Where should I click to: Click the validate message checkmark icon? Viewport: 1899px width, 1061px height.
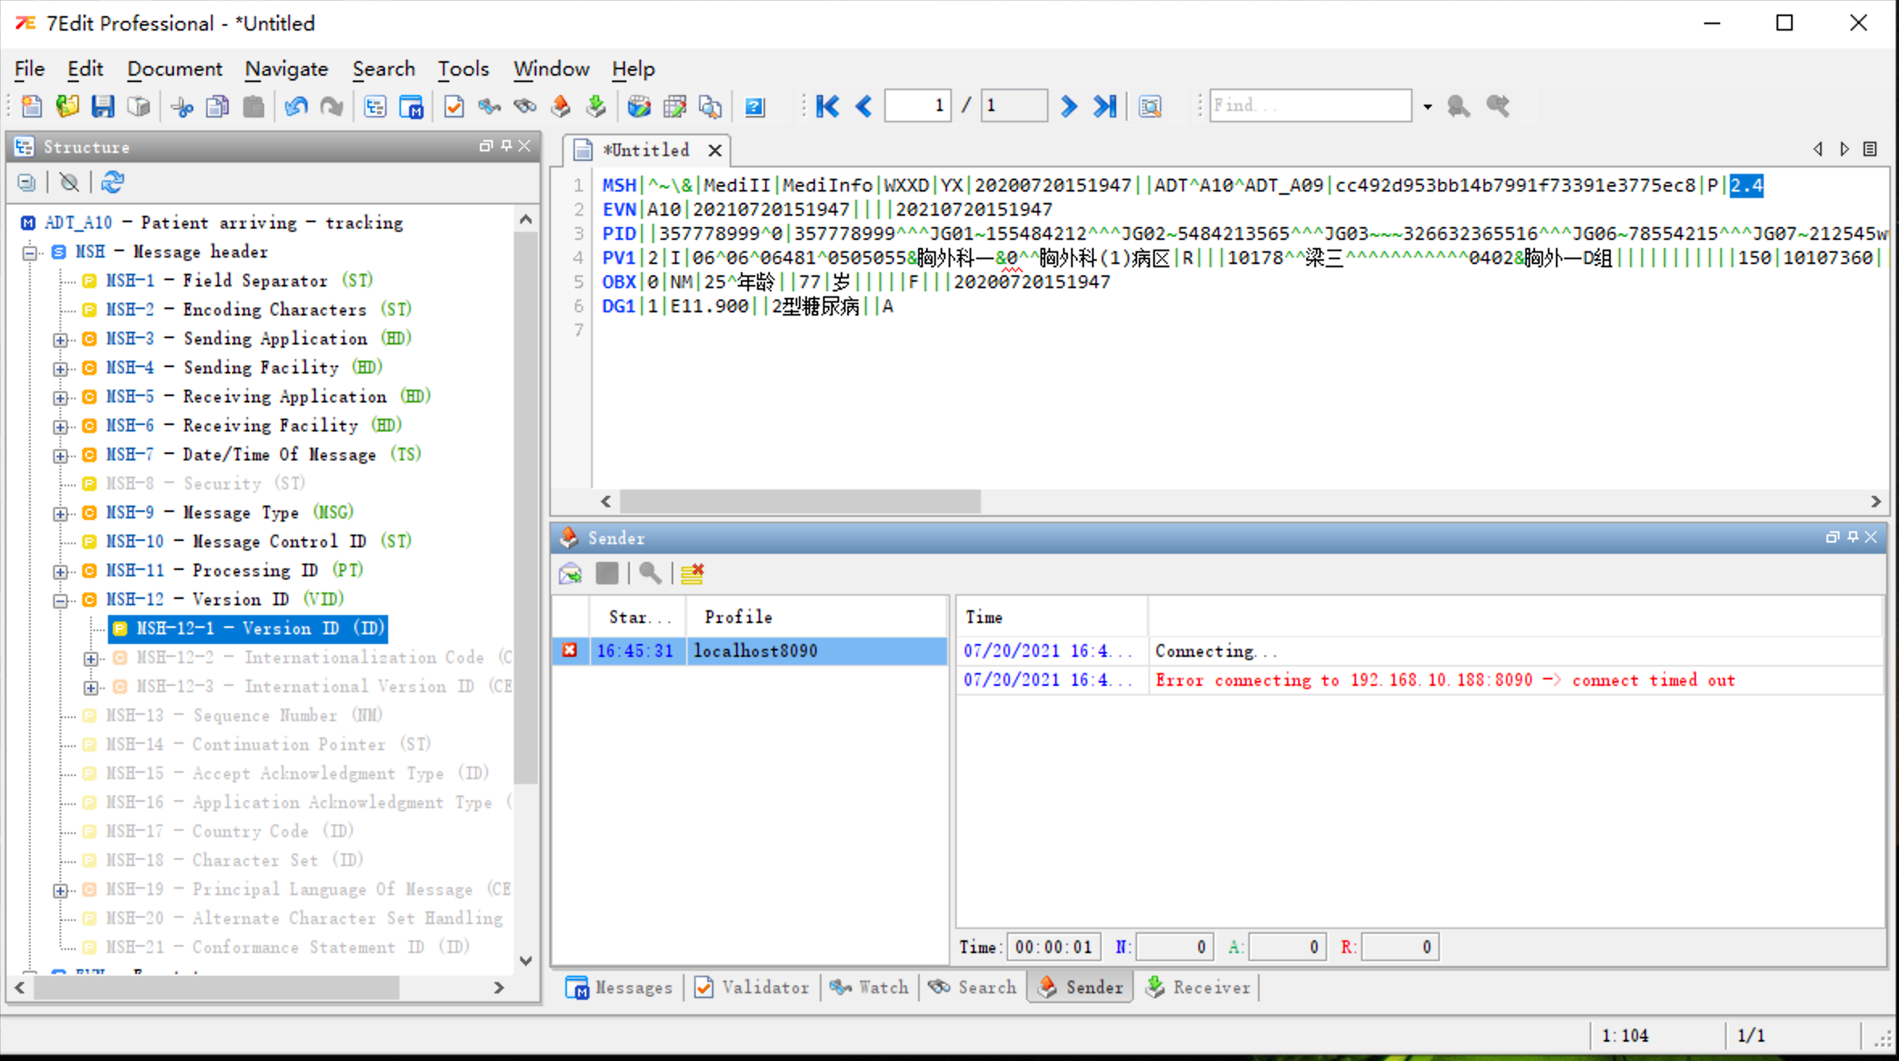coord(453,106)
